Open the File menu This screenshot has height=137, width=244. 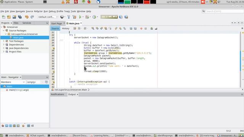point(2,11)
